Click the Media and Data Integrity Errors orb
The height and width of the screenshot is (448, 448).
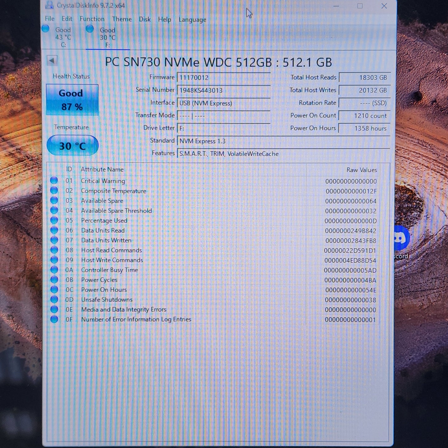(x=54, y=309)
